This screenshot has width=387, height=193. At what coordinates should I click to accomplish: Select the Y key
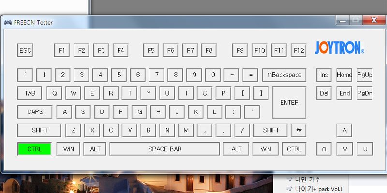coord(149,93)
